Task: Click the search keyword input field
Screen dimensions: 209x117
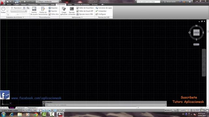Action: tap(148, 2)
